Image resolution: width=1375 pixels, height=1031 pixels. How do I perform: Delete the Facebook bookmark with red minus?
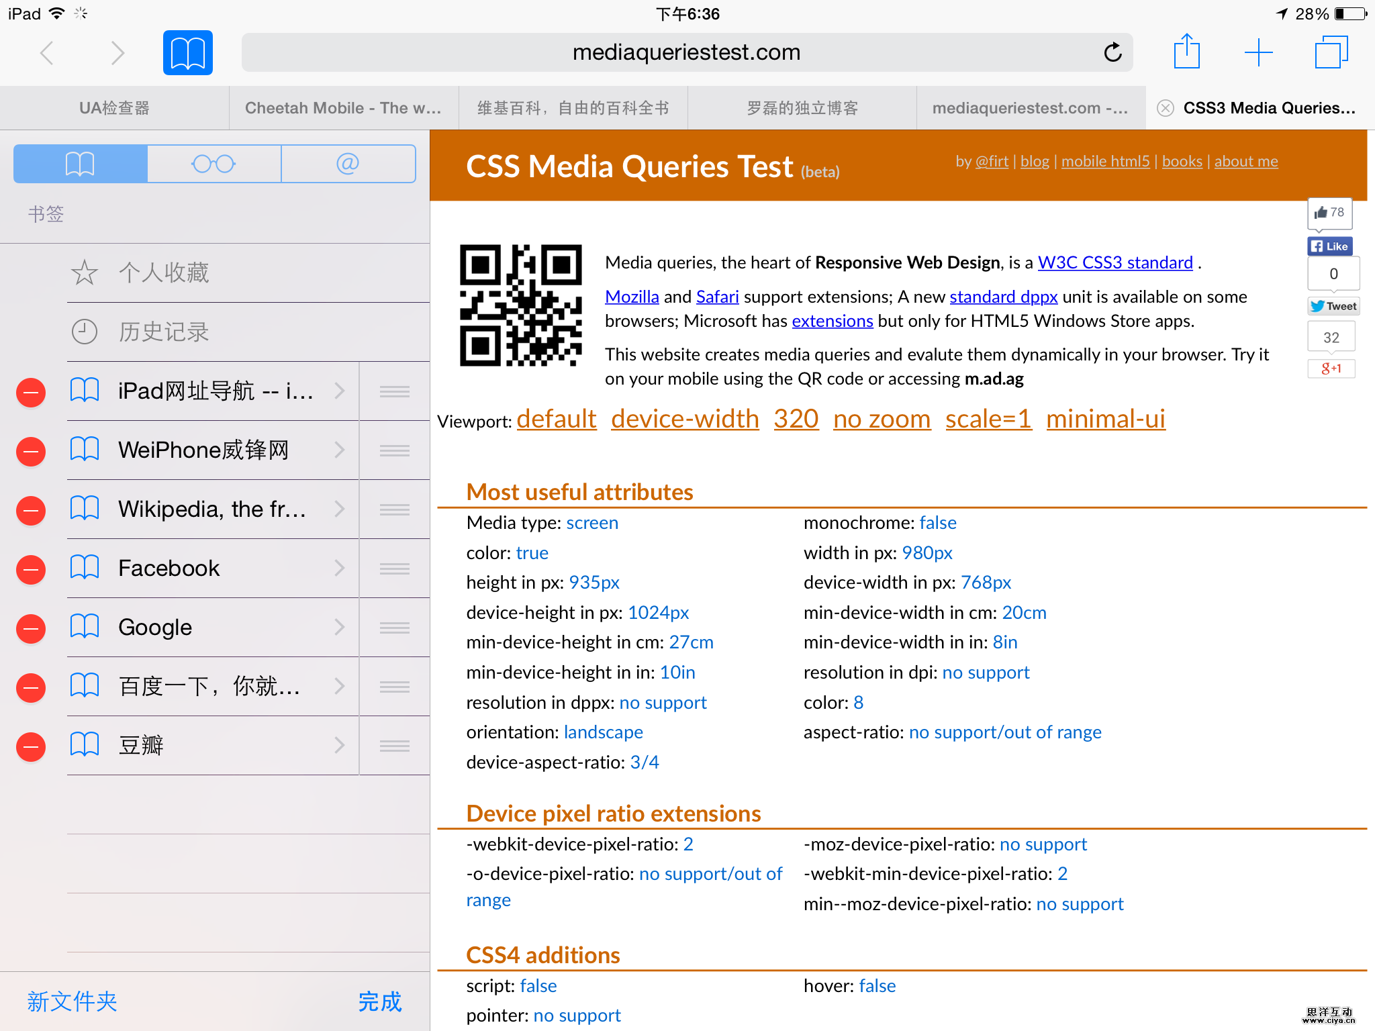tap(31, 569)
